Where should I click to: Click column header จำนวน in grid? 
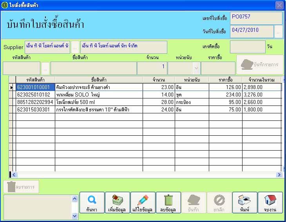[x=159, y=80]
